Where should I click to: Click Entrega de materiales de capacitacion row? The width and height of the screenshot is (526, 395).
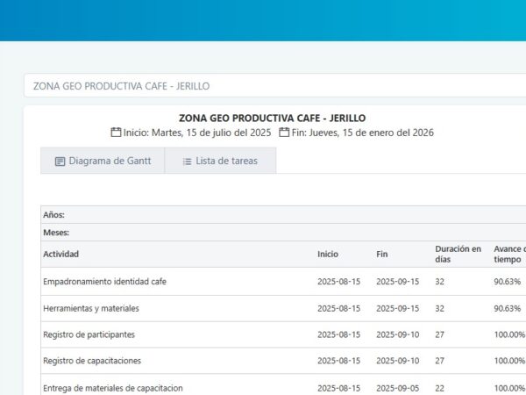(x=113, y=388)
